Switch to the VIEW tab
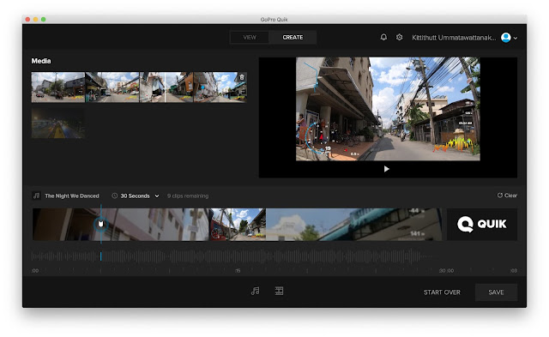The image size is (549, 337). 250,38
